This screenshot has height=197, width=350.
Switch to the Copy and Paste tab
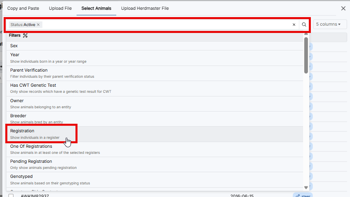(x=23, y=8)
